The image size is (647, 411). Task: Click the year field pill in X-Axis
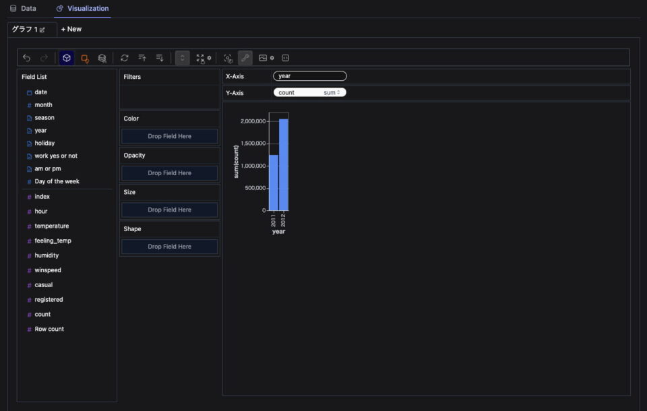coord(309,75)
